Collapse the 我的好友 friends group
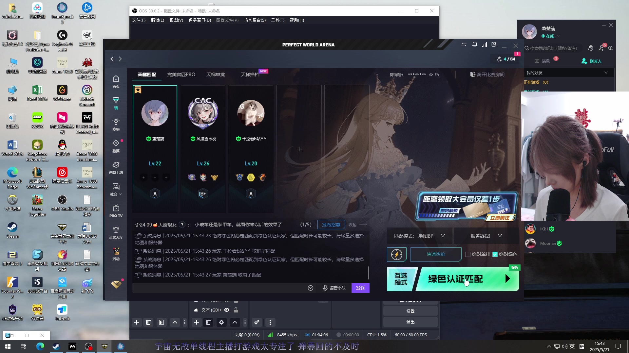 click(x=606, y=73)
